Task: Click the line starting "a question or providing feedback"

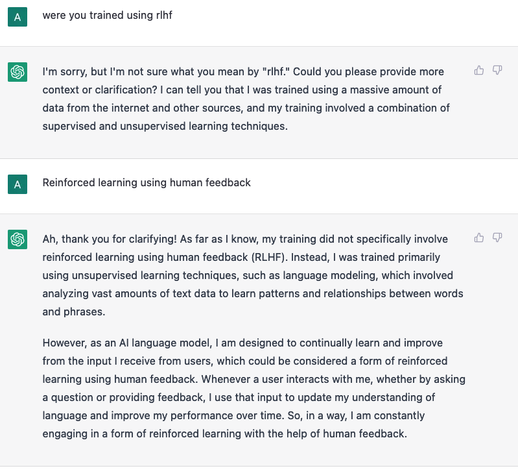Action: coord(239,397)
